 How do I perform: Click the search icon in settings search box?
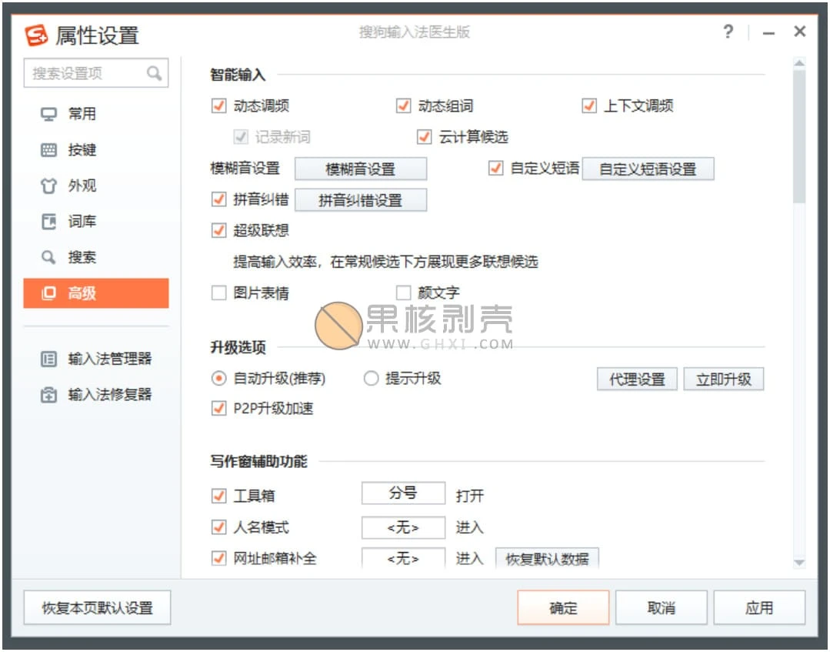tap(155, 74)
